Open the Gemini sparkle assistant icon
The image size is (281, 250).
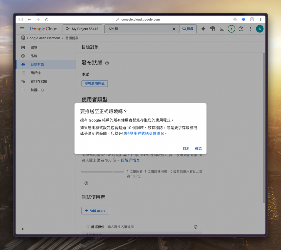pos(203,29)
